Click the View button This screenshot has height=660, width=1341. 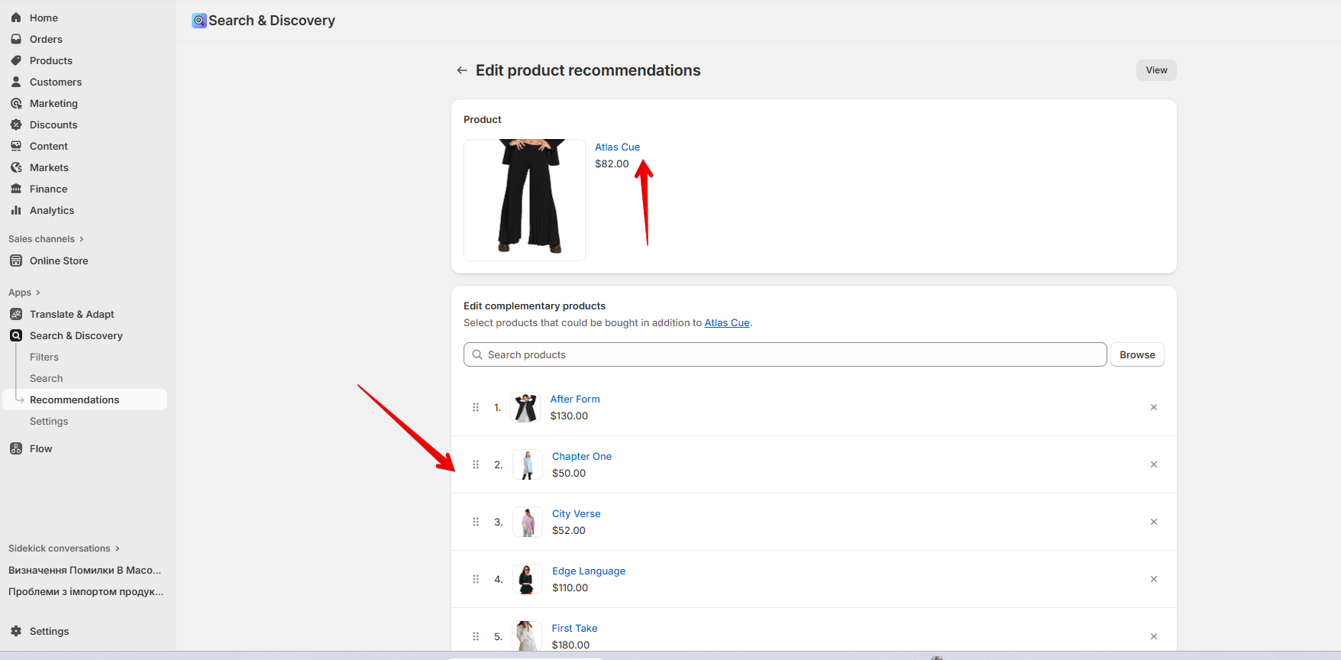pos(1156,70)
